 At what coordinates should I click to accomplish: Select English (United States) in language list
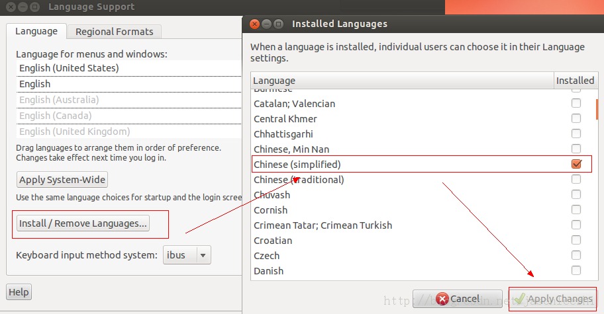coord(129,68)
